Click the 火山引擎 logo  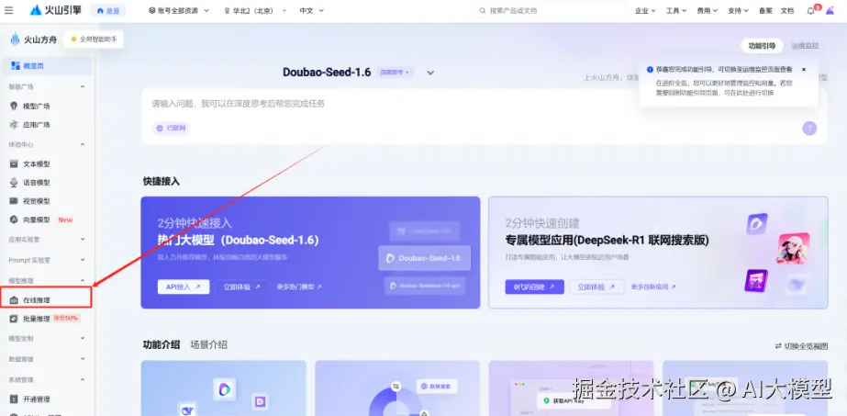coord(54,10)
